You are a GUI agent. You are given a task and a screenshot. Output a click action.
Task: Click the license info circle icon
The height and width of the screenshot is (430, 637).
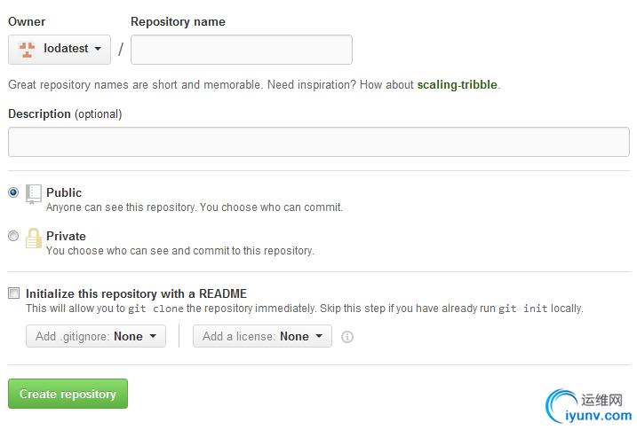(347, 337)
